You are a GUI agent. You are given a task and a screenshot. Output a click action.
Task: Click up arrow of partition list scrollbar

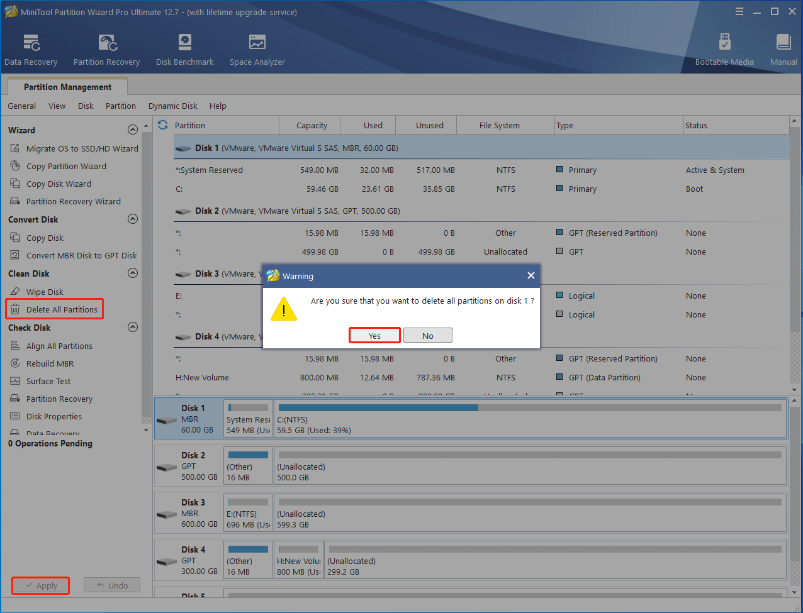coord(795,122)
